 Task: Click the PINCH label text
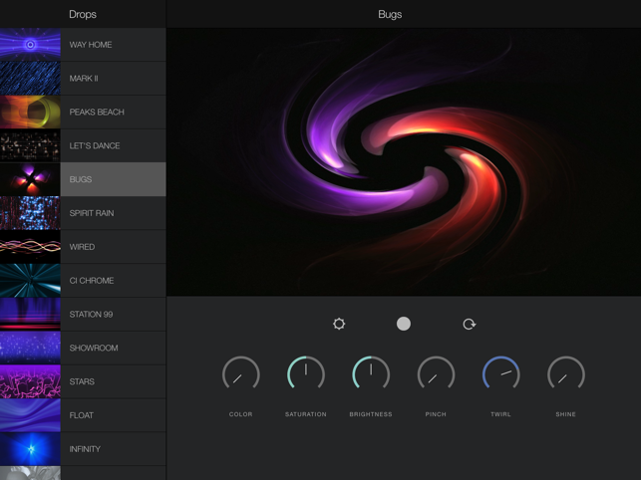point(436,414)
